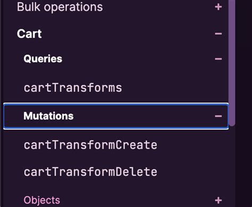Screen dimensions: 252x207
Task: Expand Objects with its plus icon
Action: 218,200
